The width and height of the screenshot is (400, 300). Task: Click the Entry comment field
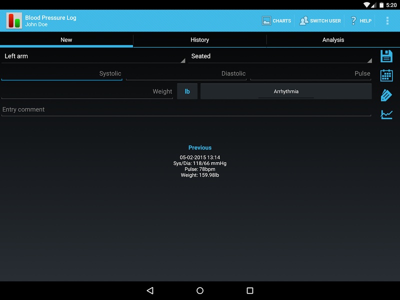pos(186,110)
